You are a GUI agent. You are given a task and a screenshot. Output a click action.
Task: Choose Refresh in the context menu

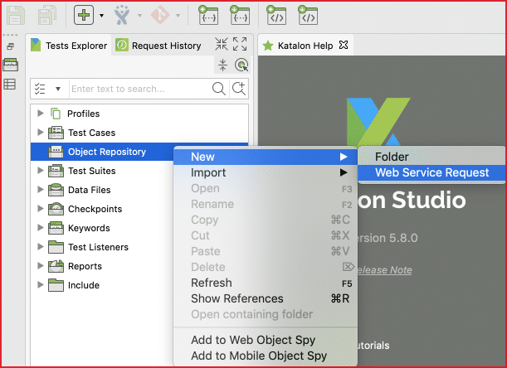266,283
